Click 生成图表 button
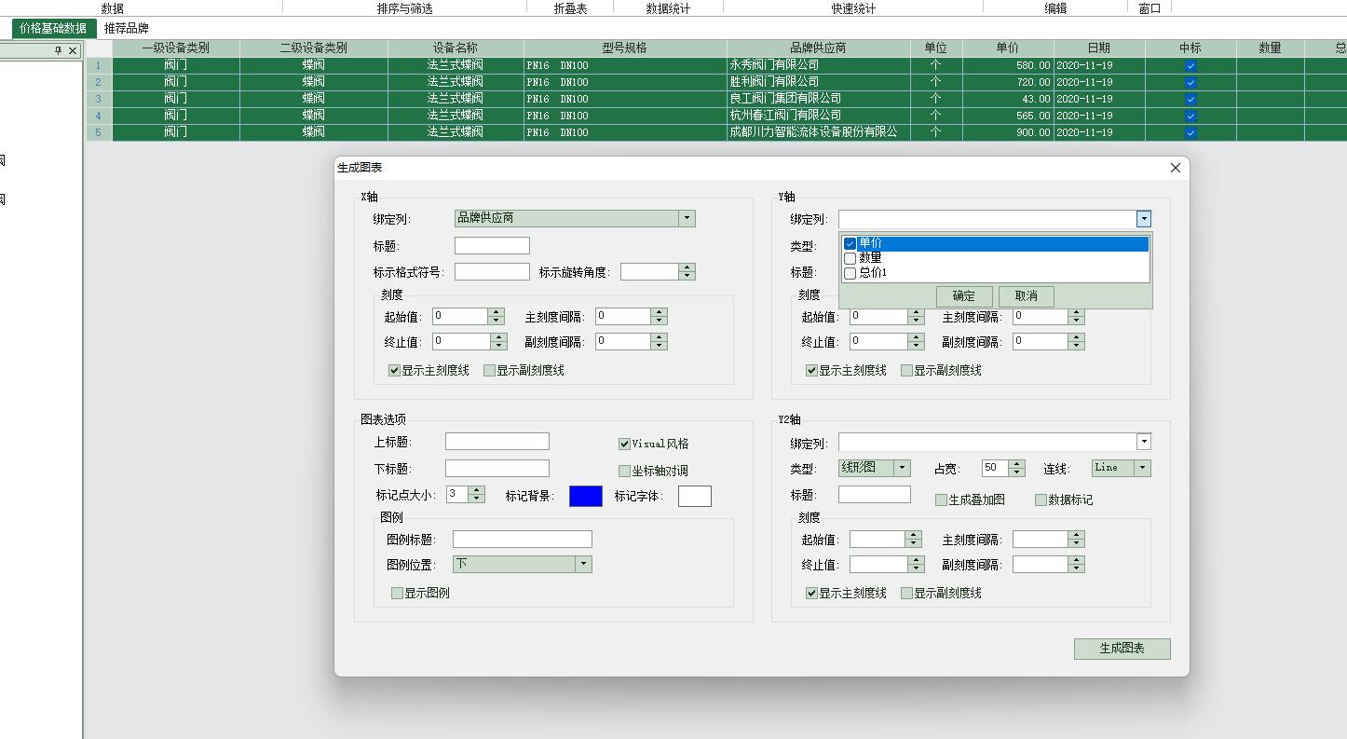 coord(1122,649)
